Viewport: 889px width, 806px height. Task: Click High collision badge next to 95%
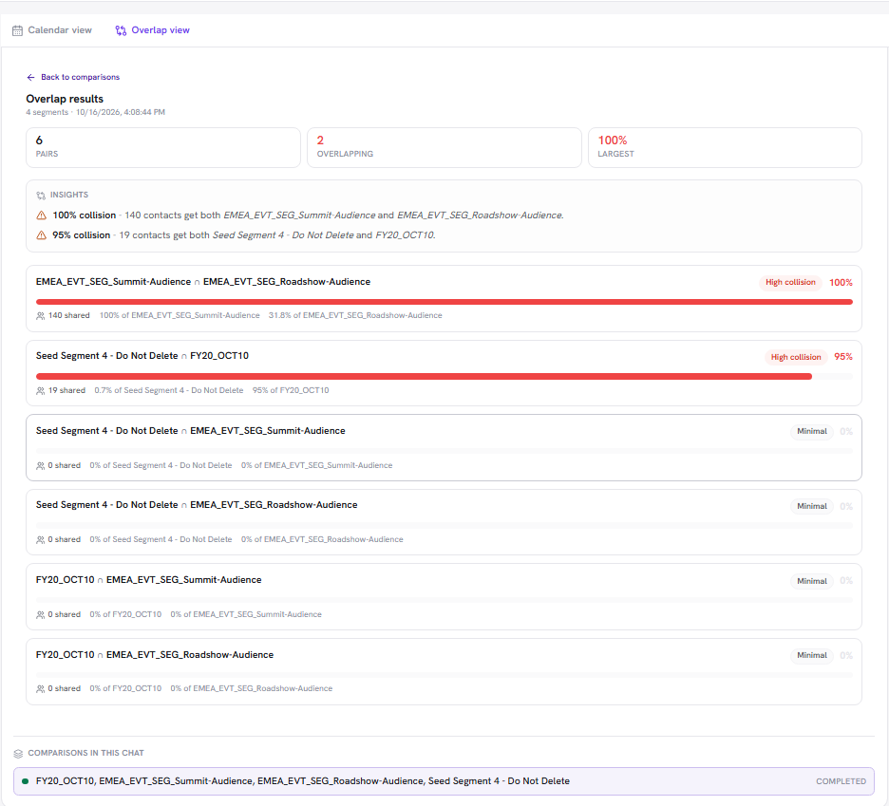click(x=796, y=357)
